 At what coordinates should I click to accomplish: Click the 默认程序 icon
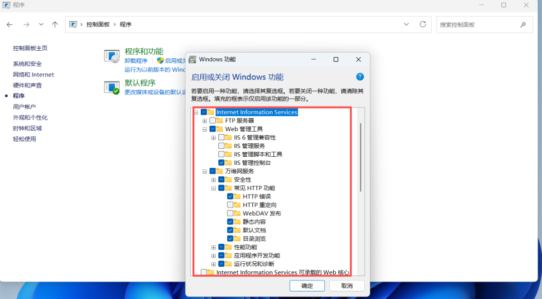pyautogui.click(x=111, y=87)
